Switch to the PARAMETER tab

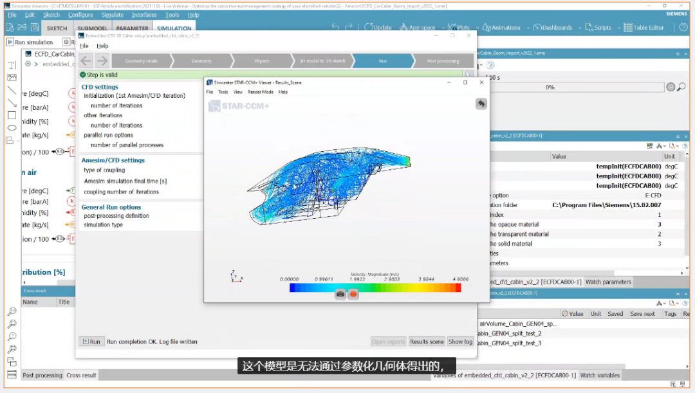coord(132,28)
